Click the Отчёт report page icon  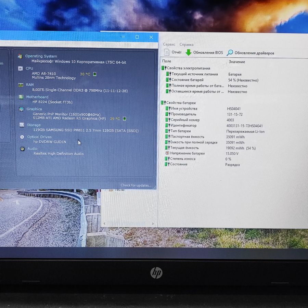pos(167,52)
